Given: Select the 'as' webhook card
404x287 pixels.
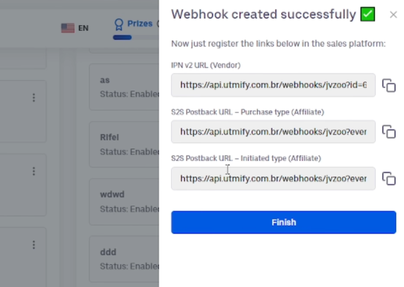Looking at the screenshot, I should [124, 87].
